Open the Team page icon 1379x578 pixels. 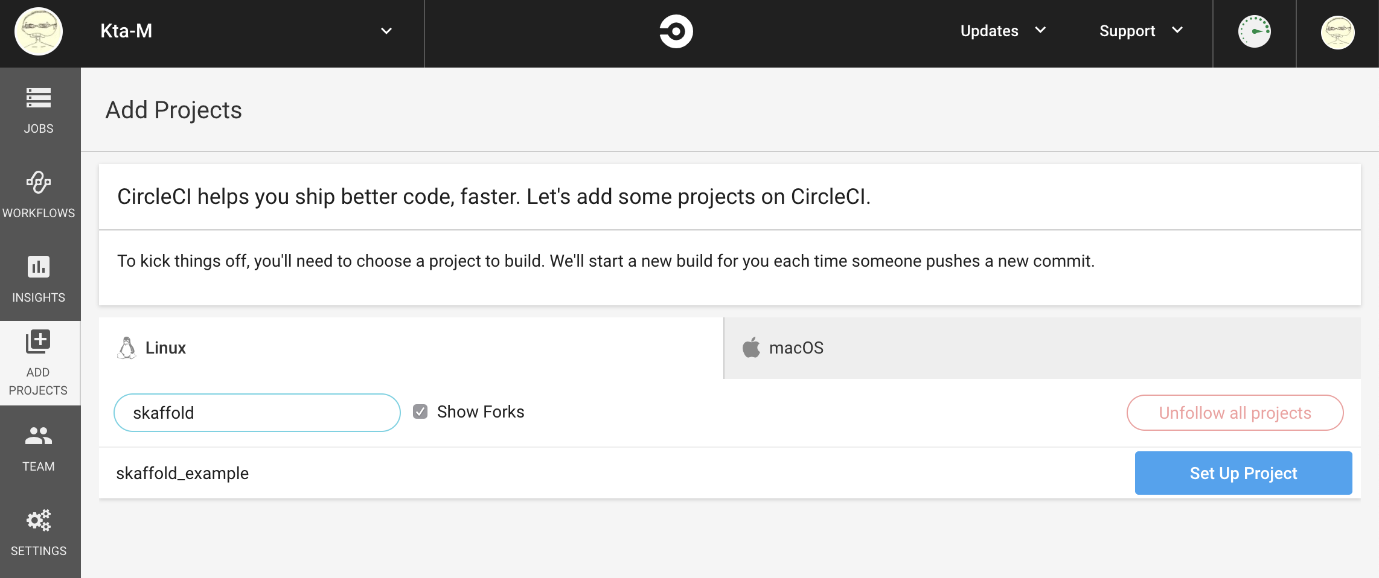click(x=39, y=436)
